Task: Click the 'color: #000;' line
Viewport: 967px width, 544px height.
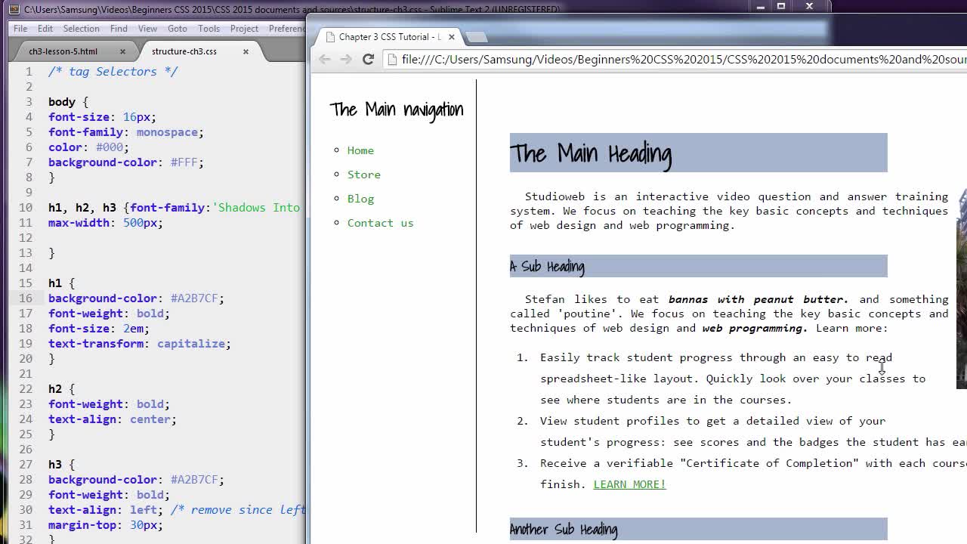Action: [x=88, y=147]
